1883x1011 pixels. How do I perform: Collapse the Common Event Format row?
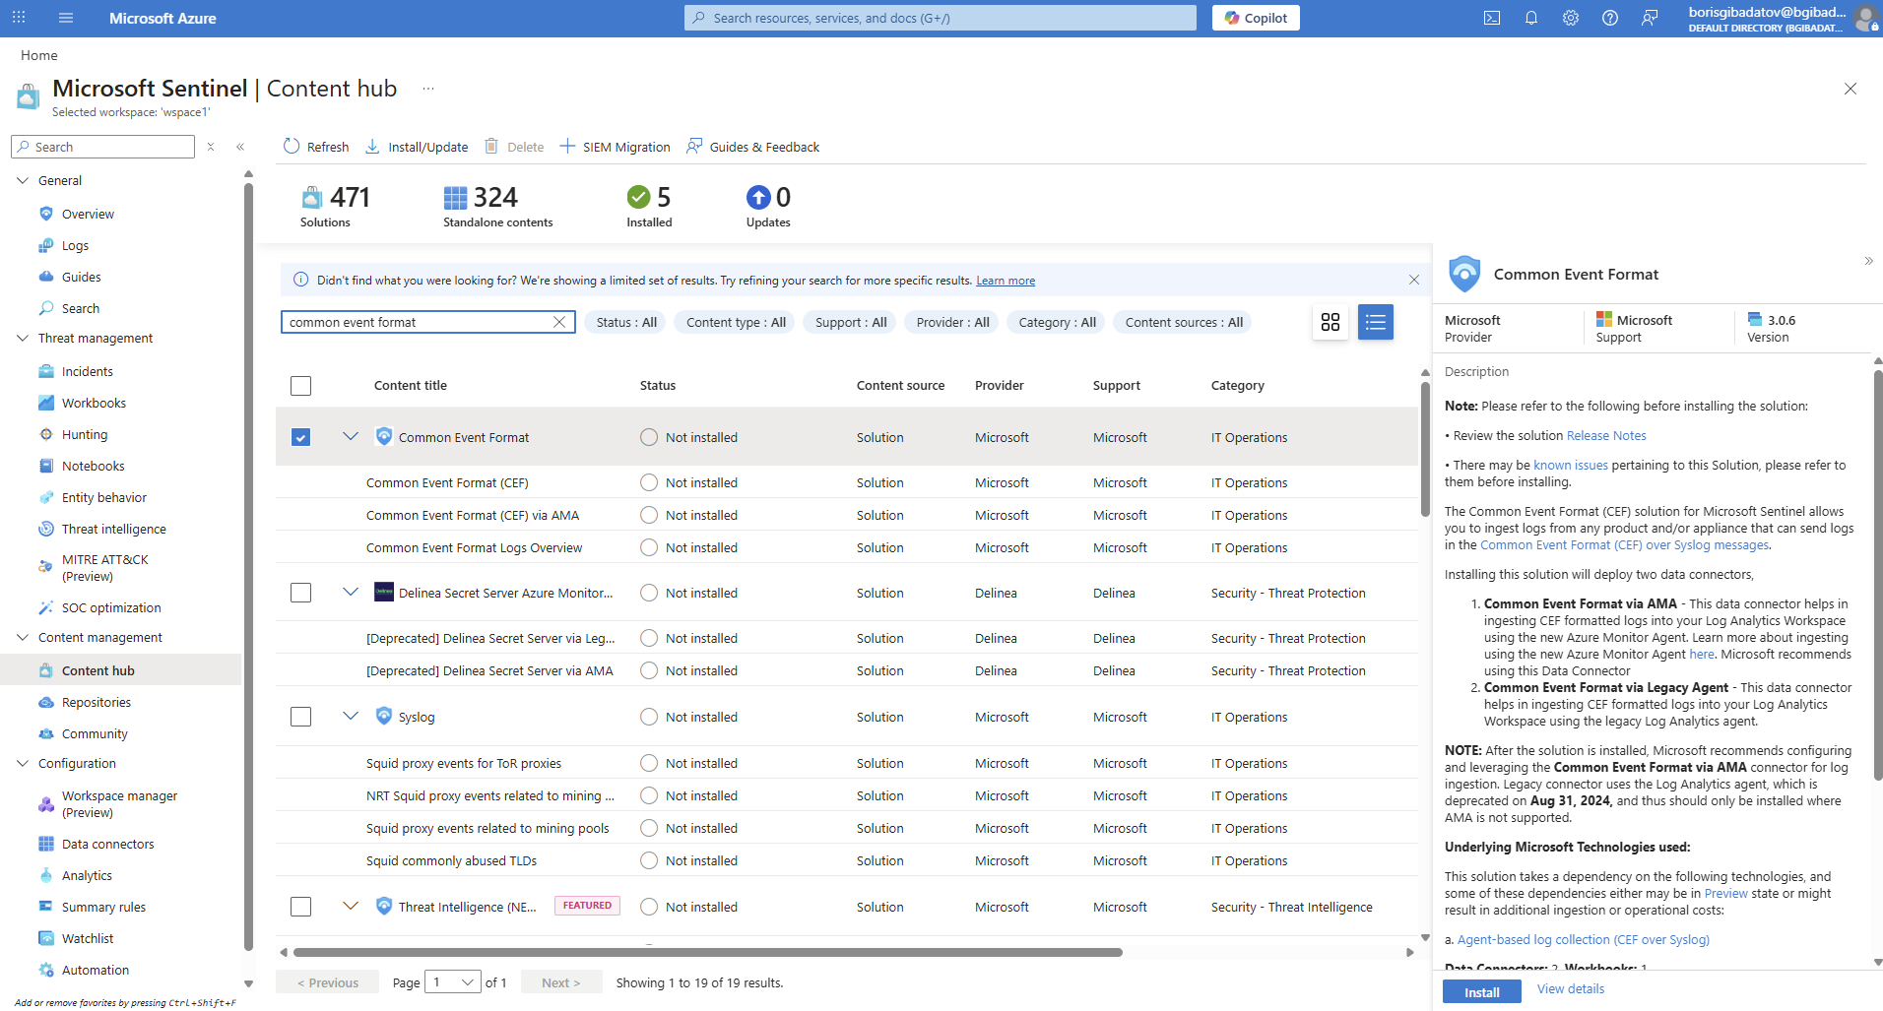(x=351, y=436)
